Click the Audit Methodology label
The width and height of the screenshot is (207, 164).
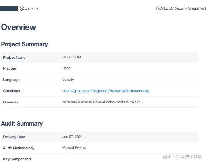(x=19, y=148)
